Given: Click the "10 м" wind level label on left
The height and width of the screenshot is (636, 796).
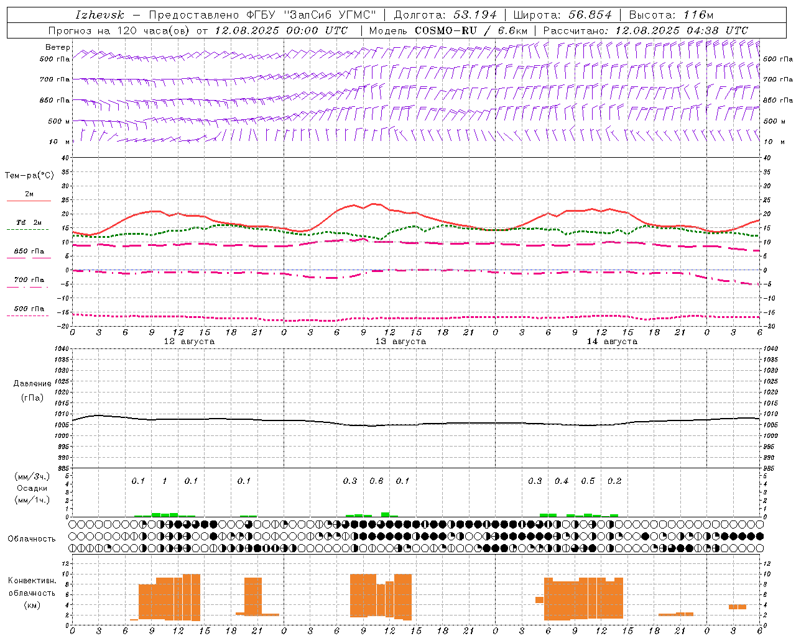Looking at the screenshot, I should click(59, 142).
